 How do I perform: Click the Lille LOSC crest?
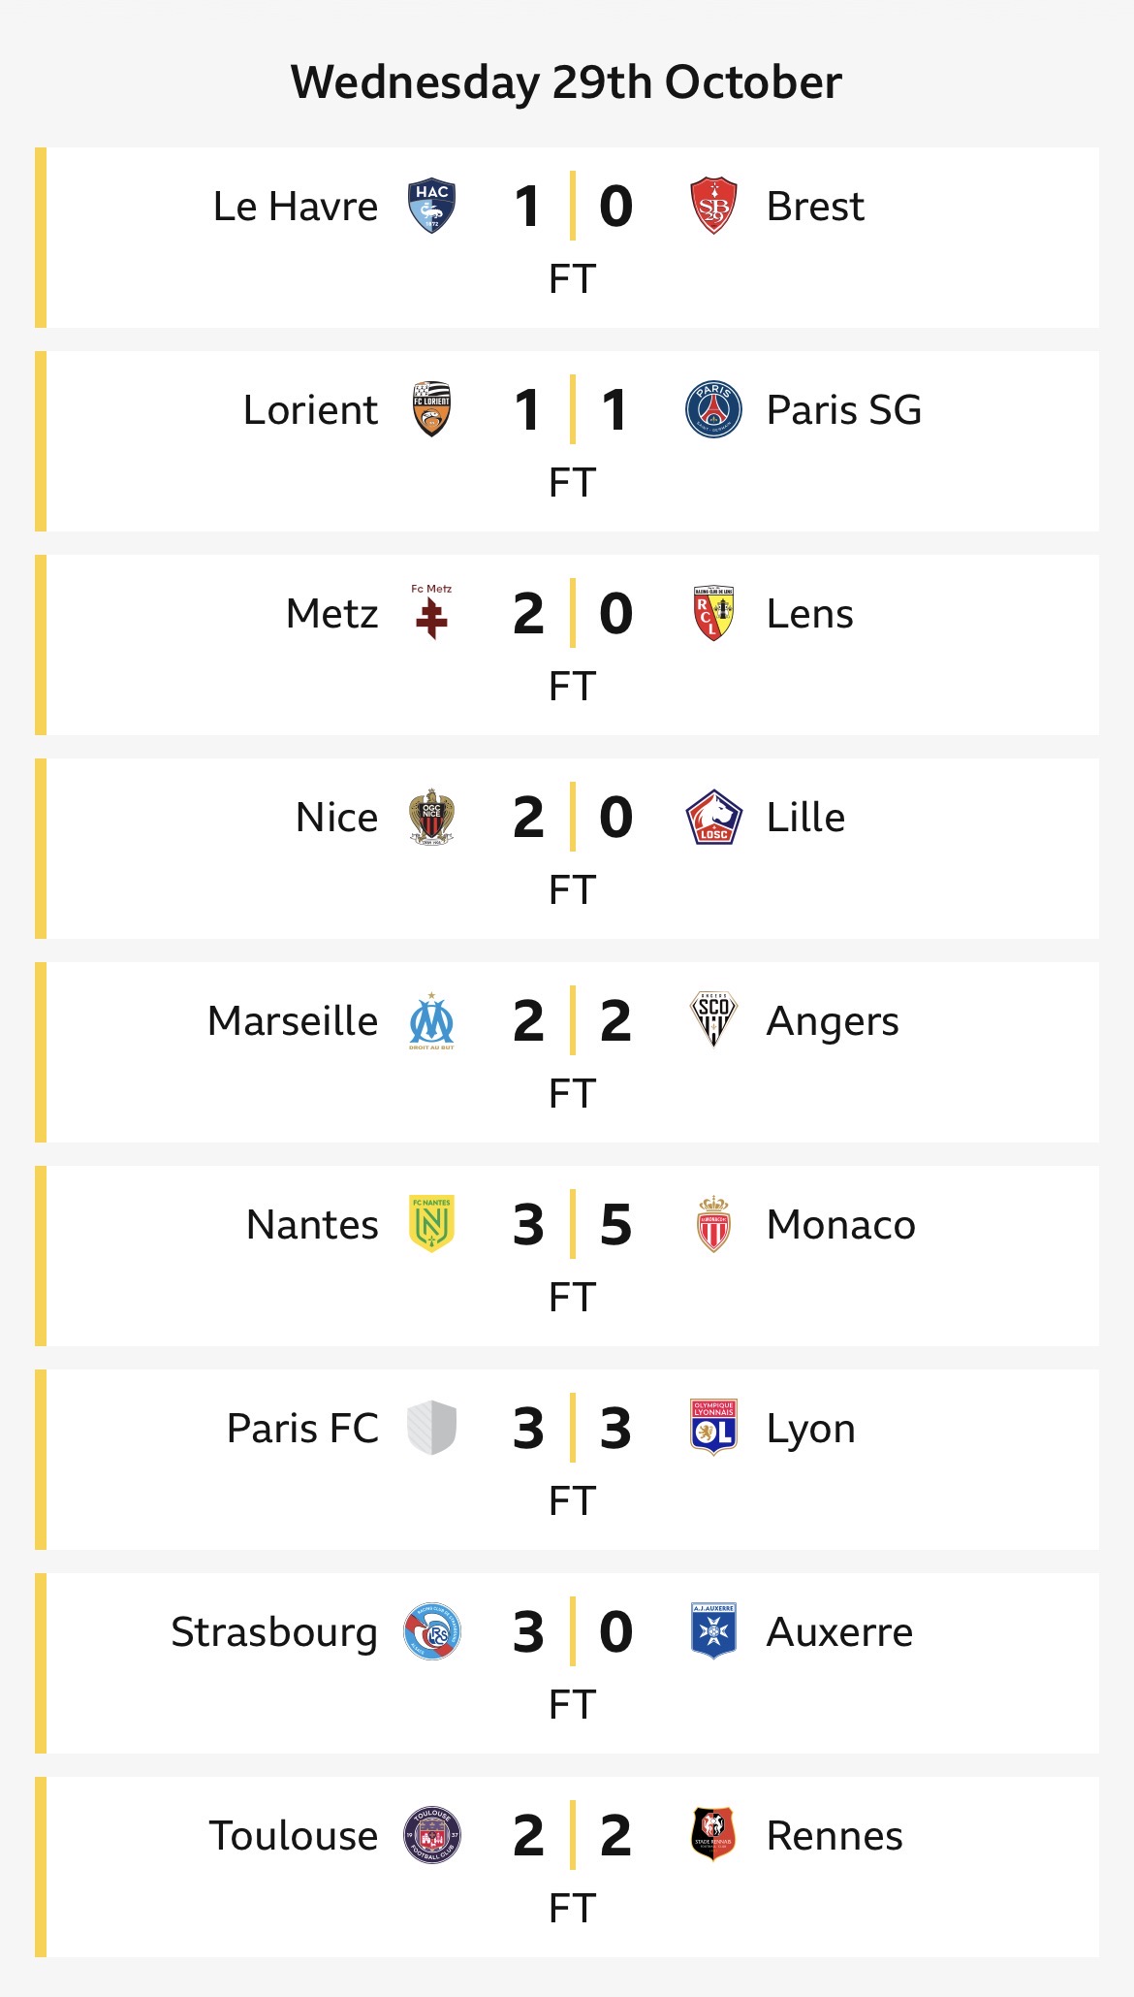(713, 817)
